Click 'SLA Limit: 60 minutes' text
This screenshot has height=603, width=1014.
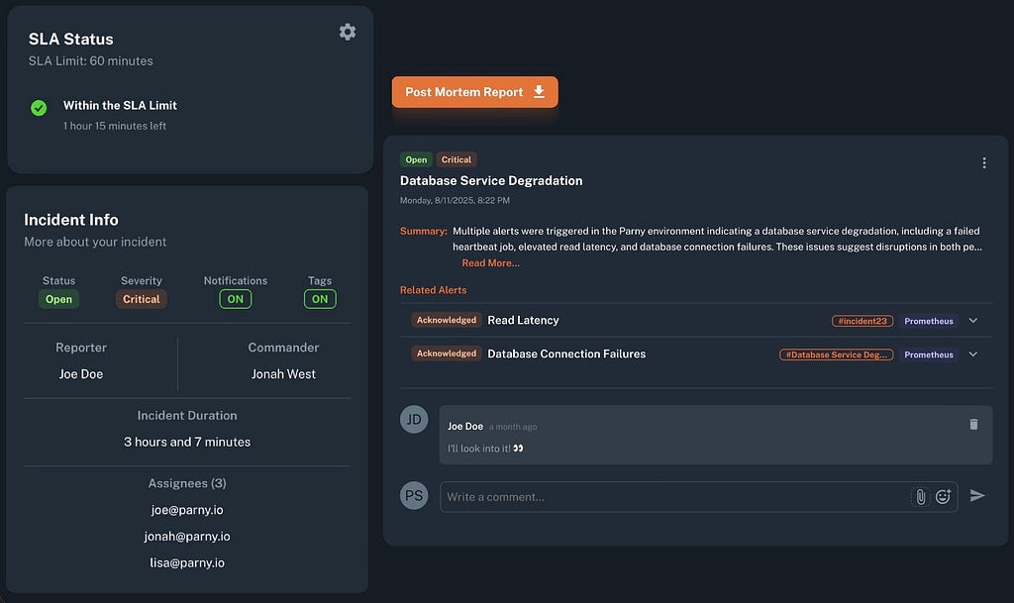click(x=90, y=60)
